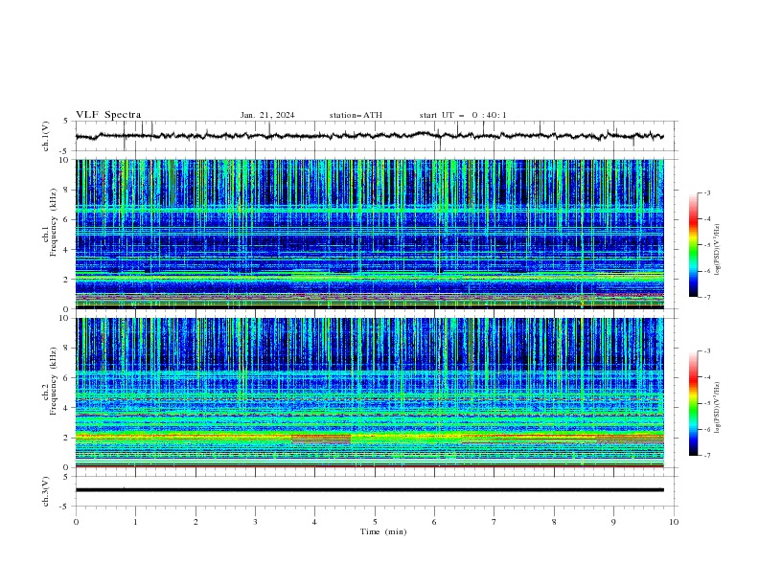The height and width of the screenshot is (586, 759).
Task: Click the 'VLF Spectra' title text
Action: (108, 115)
